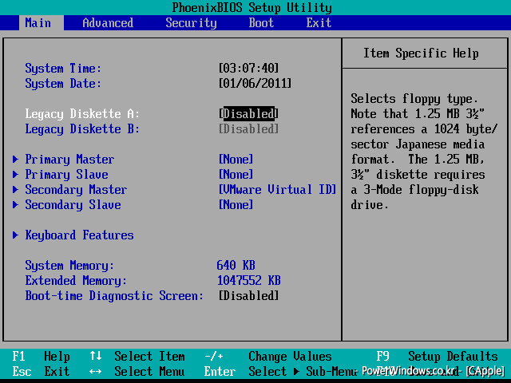Select the System Date value field

pyautogui.click(x=255, y=83)
